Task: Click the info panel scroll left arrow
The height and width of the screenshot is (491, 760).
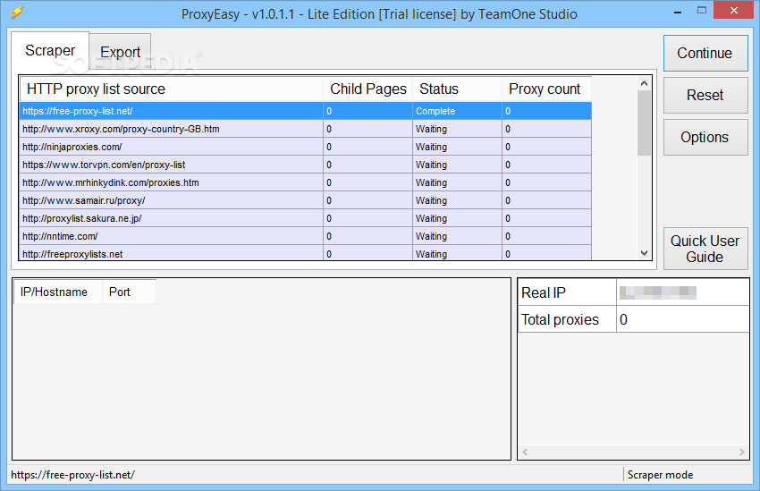Action: point(525,452)
